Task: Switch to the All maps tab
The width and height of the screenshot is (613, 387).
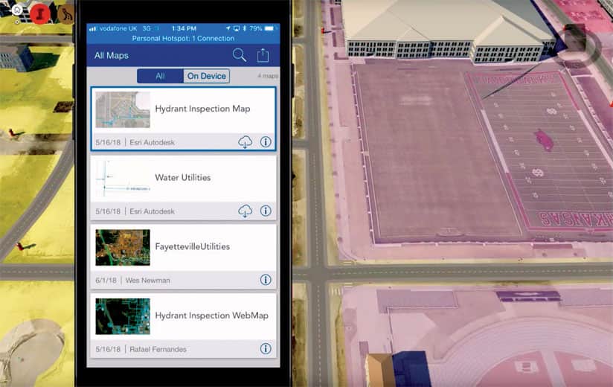Action: [160, 76]
